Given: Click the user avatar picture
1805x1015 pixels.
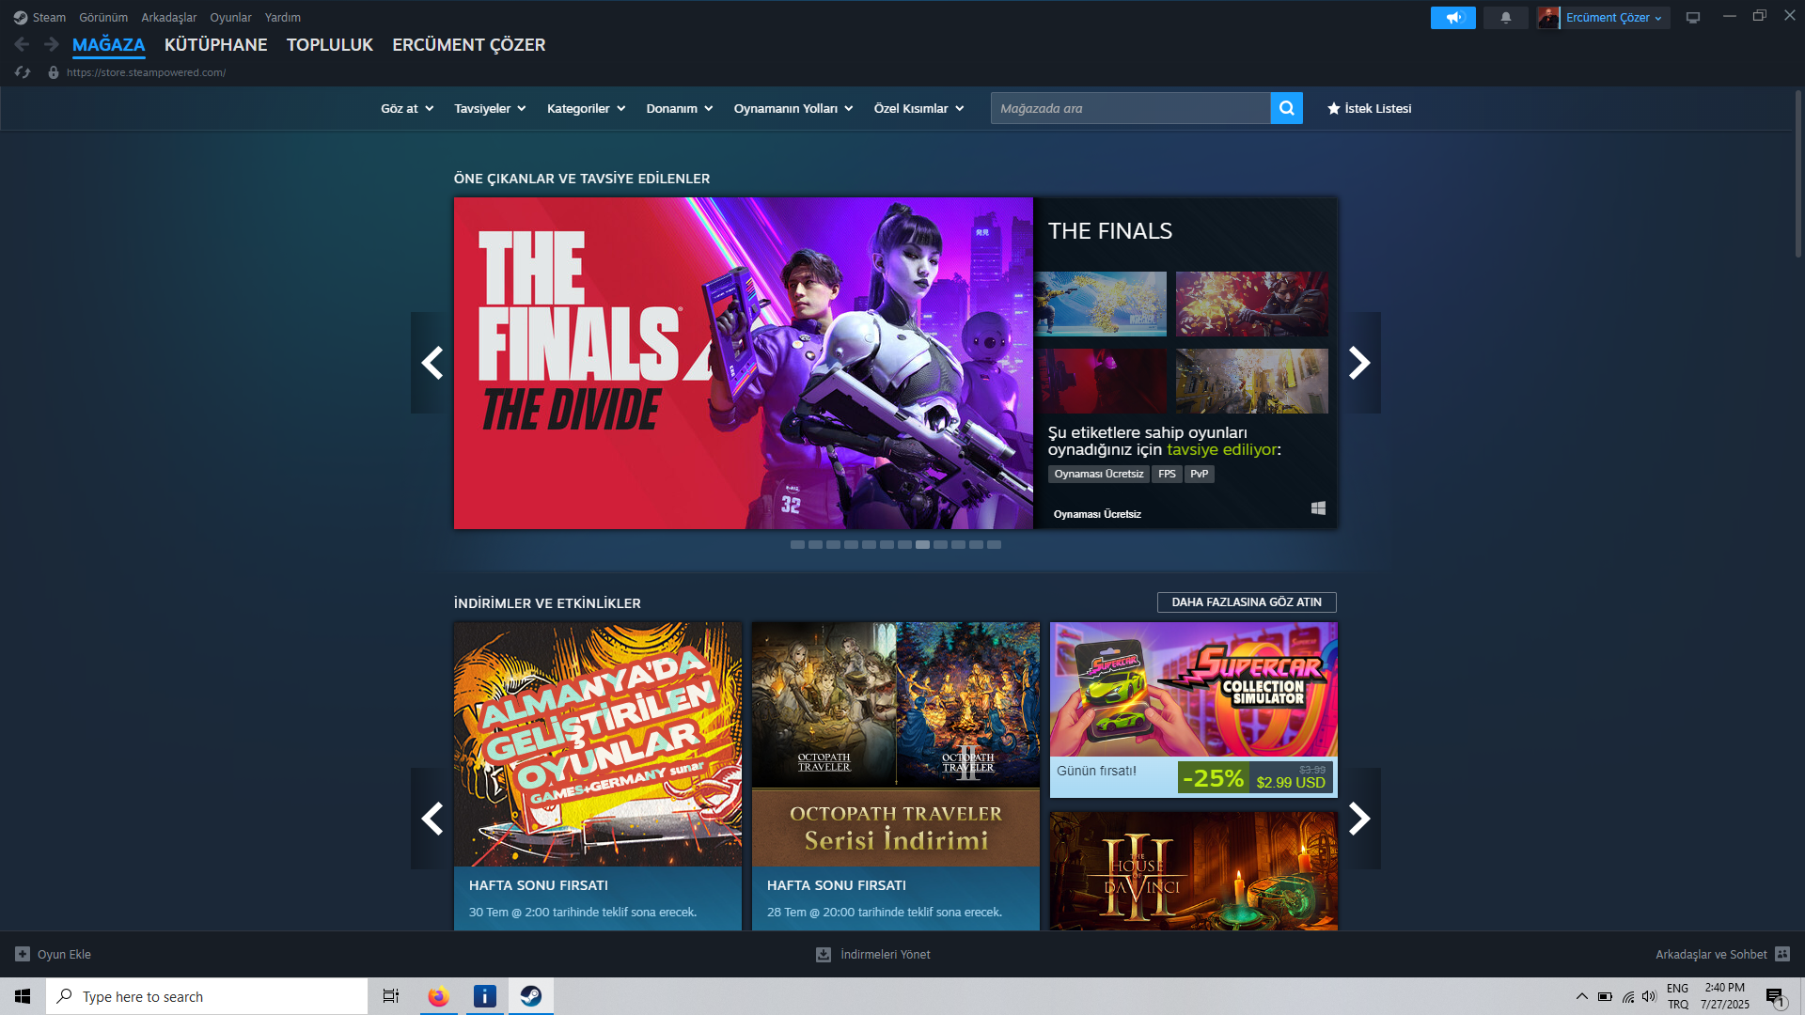Looking at the screenshot, I should coord(1548,18).
